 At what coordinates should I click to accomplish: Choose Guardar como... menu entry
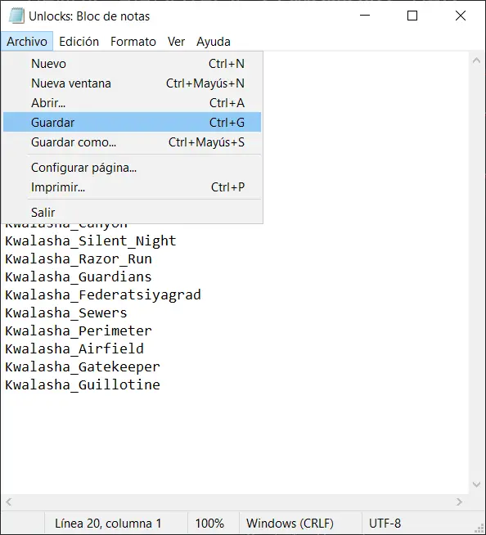click(x=132, y=142)
